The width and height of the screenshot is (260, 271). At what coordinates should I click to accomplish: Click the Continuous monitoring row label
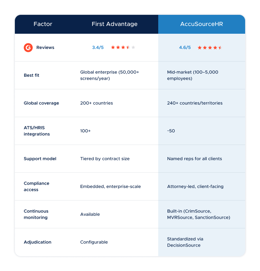pos(36,214)
